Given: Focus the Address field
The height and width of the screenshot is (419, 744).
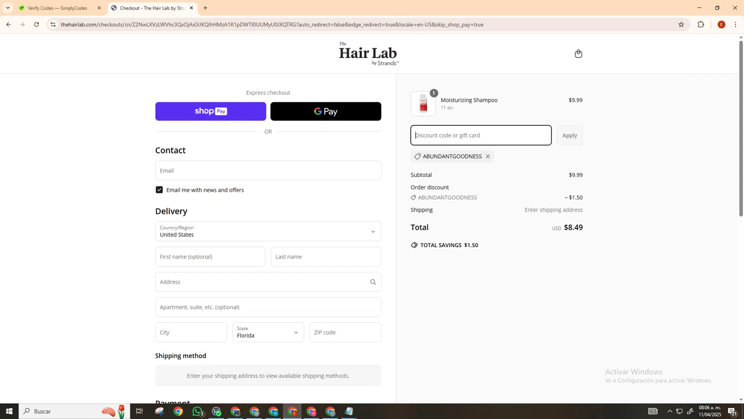Looking at the screenshot, I should (268, 282).
